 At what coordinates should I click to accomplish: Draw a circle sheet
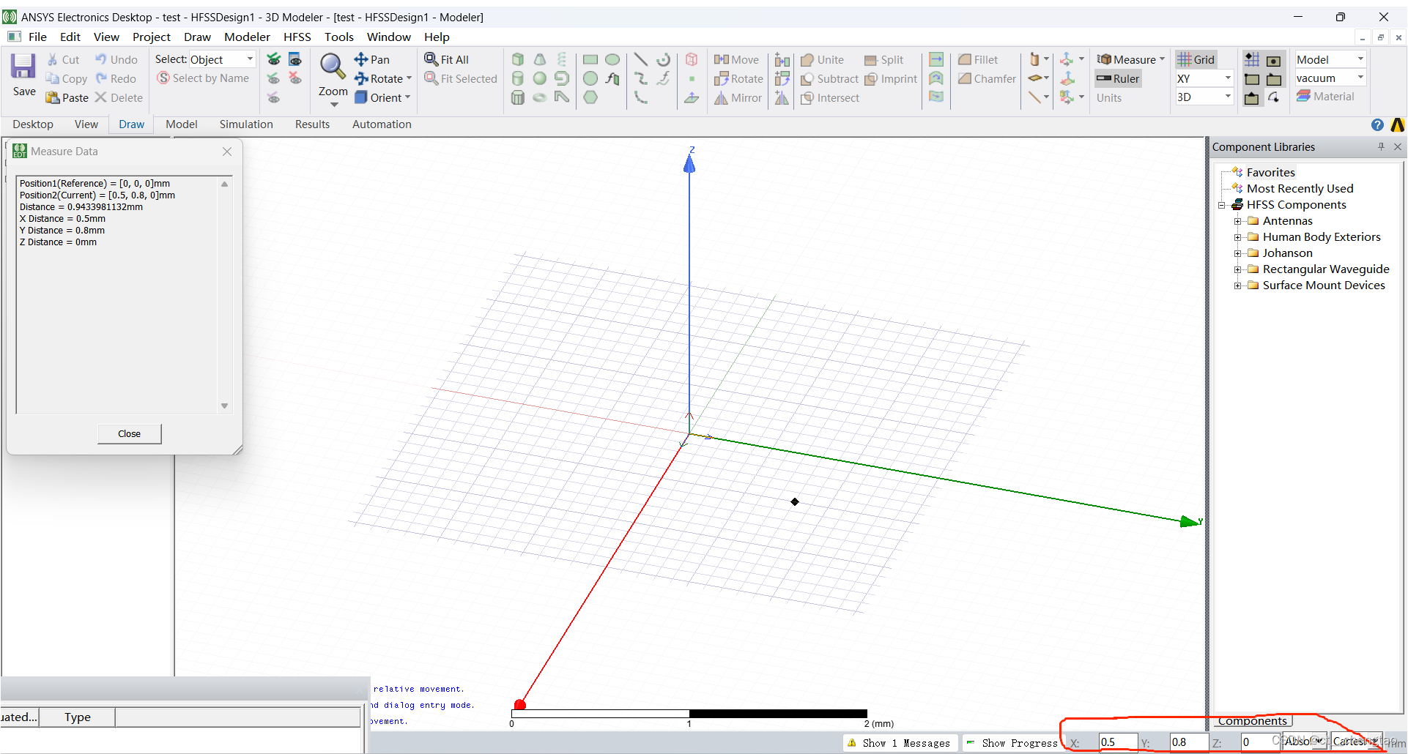pos(590,78)
